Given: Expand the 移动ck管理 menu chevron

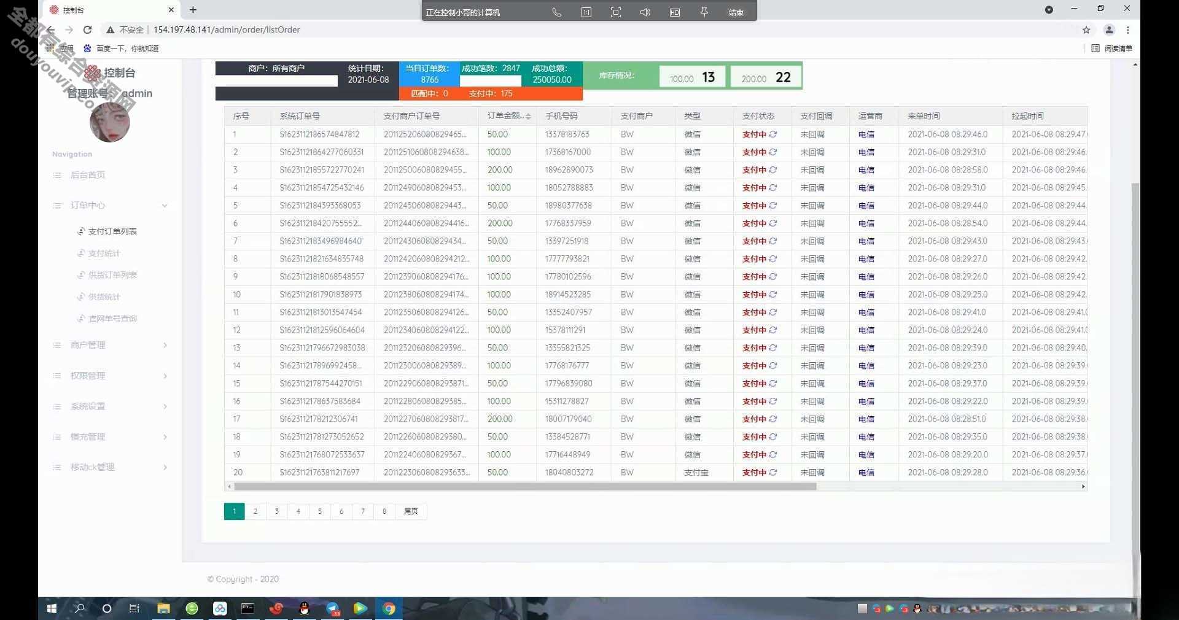Looking at the screenshot, I should [x=165, y=467].
